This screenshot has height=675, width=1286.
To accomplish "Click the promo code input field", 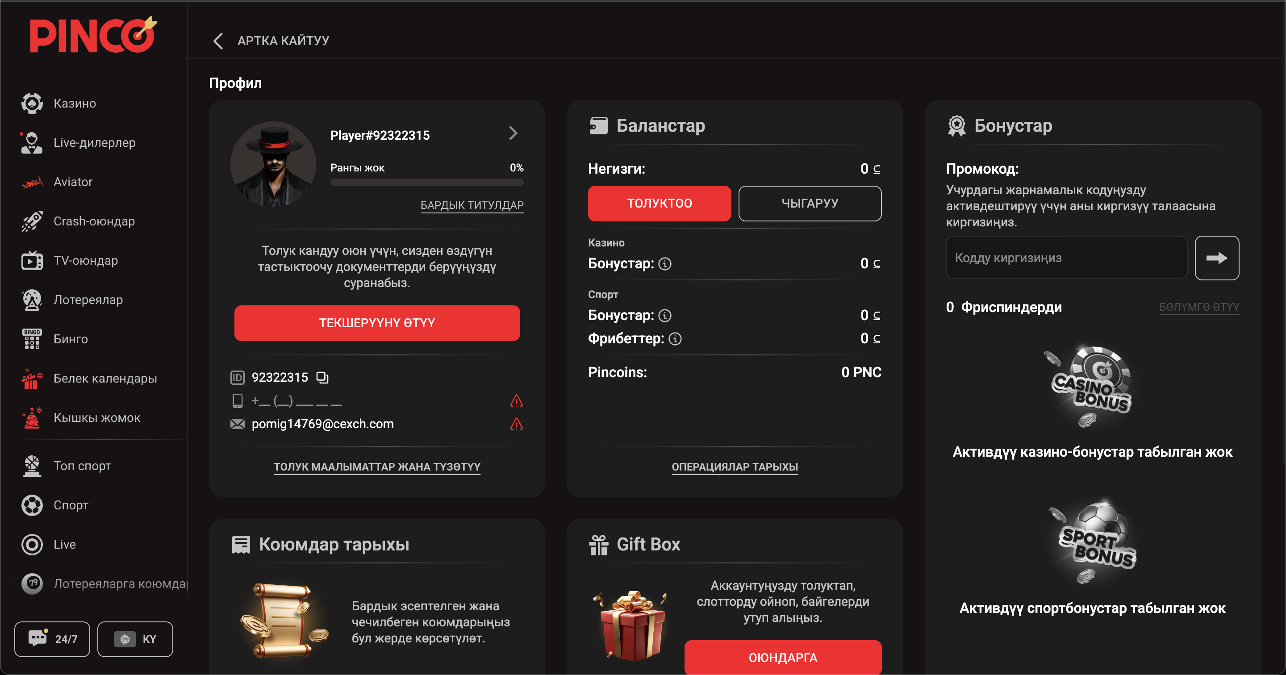I will (1066, 257).
